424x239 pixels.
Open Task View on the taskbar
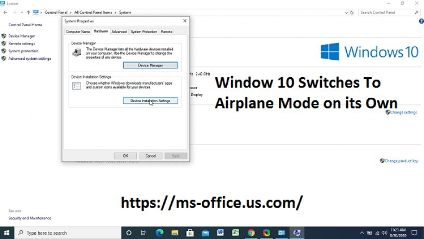click(144, 233)
